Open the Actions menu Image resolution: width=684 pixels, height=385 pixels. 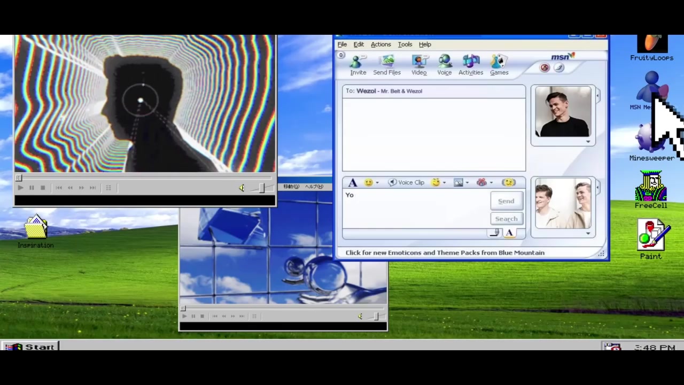tap(380, 44)
